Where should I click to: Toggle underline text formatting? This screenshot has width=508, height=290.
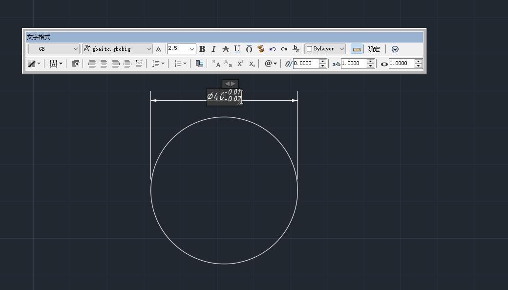point(237,49)
